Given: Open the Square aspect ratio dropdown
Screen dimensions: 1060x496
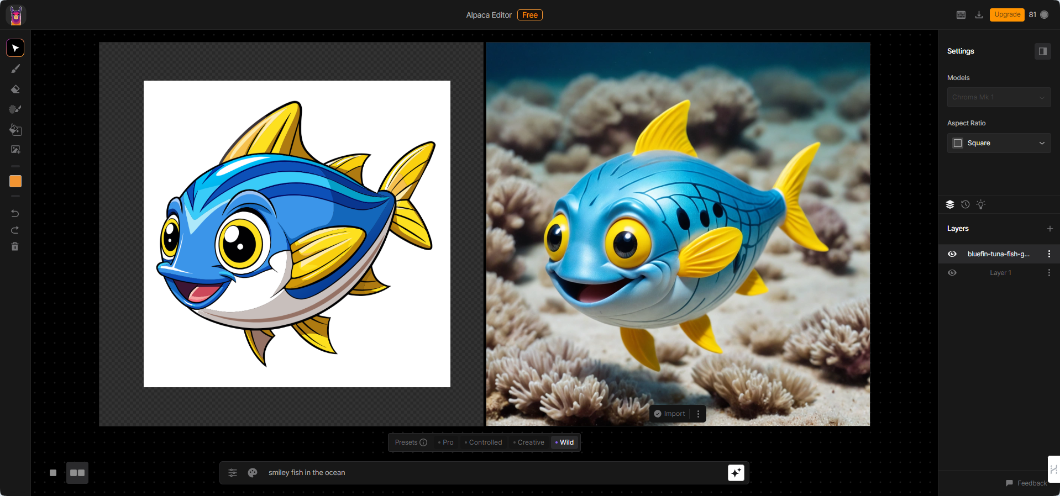Looking at the screenshot, I should tap(999, 143).
